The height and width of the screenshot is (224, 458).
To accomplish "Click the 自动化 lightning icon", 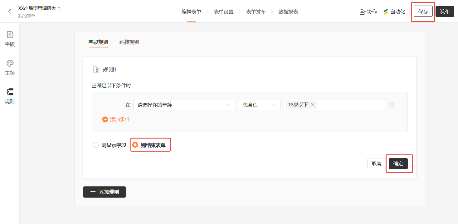I will (386, 12).
